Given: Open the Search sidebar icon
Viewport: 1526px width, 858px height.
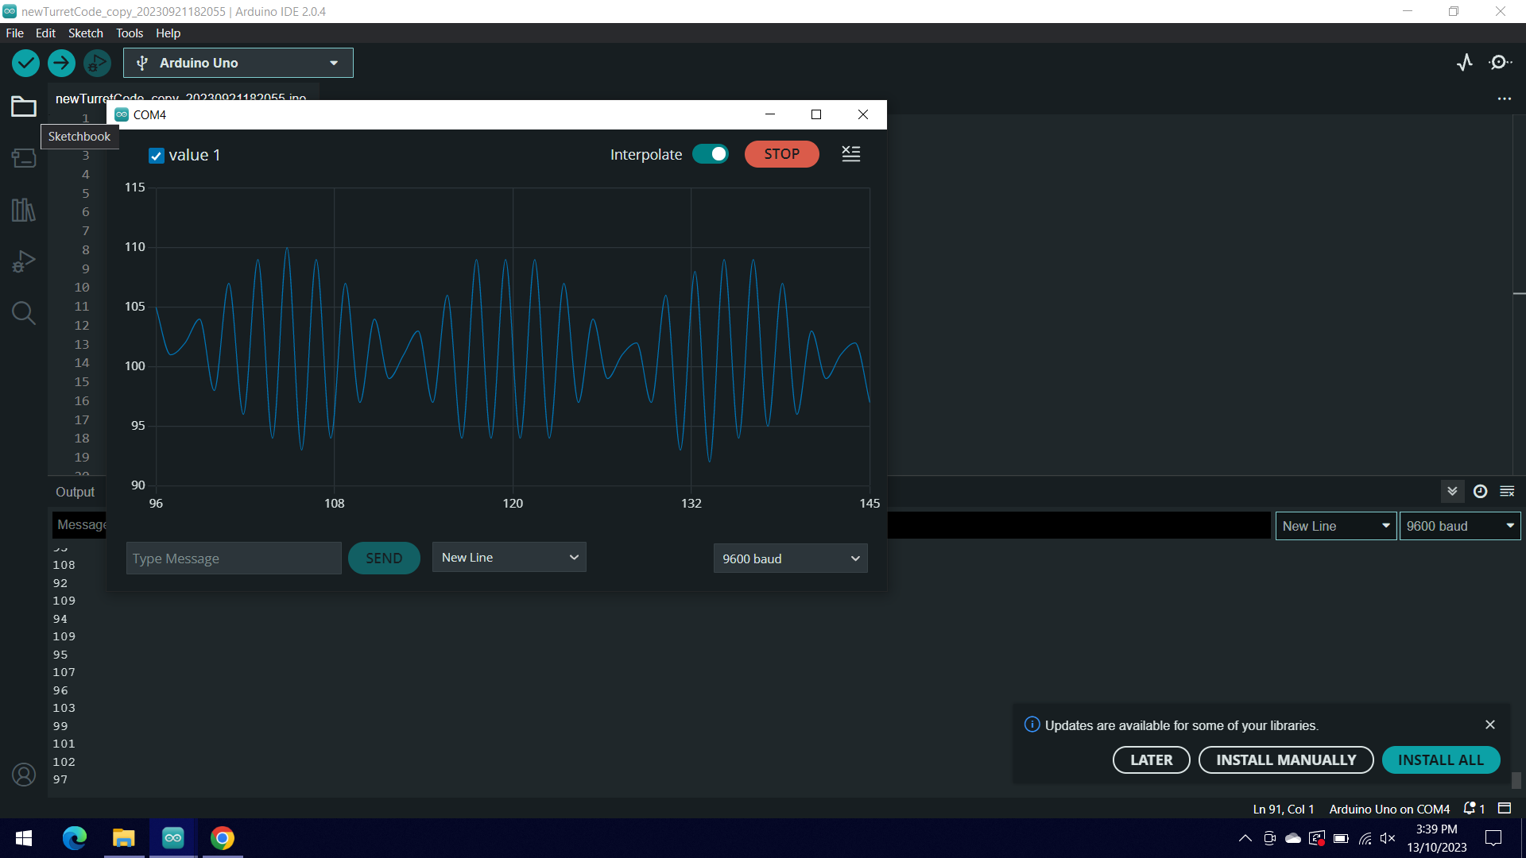Looking at the screenshot, I should [x=24, y=313].
